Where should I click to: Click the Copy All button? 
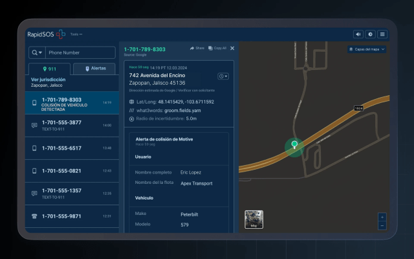pyautogui.click(x=217, y=49)
